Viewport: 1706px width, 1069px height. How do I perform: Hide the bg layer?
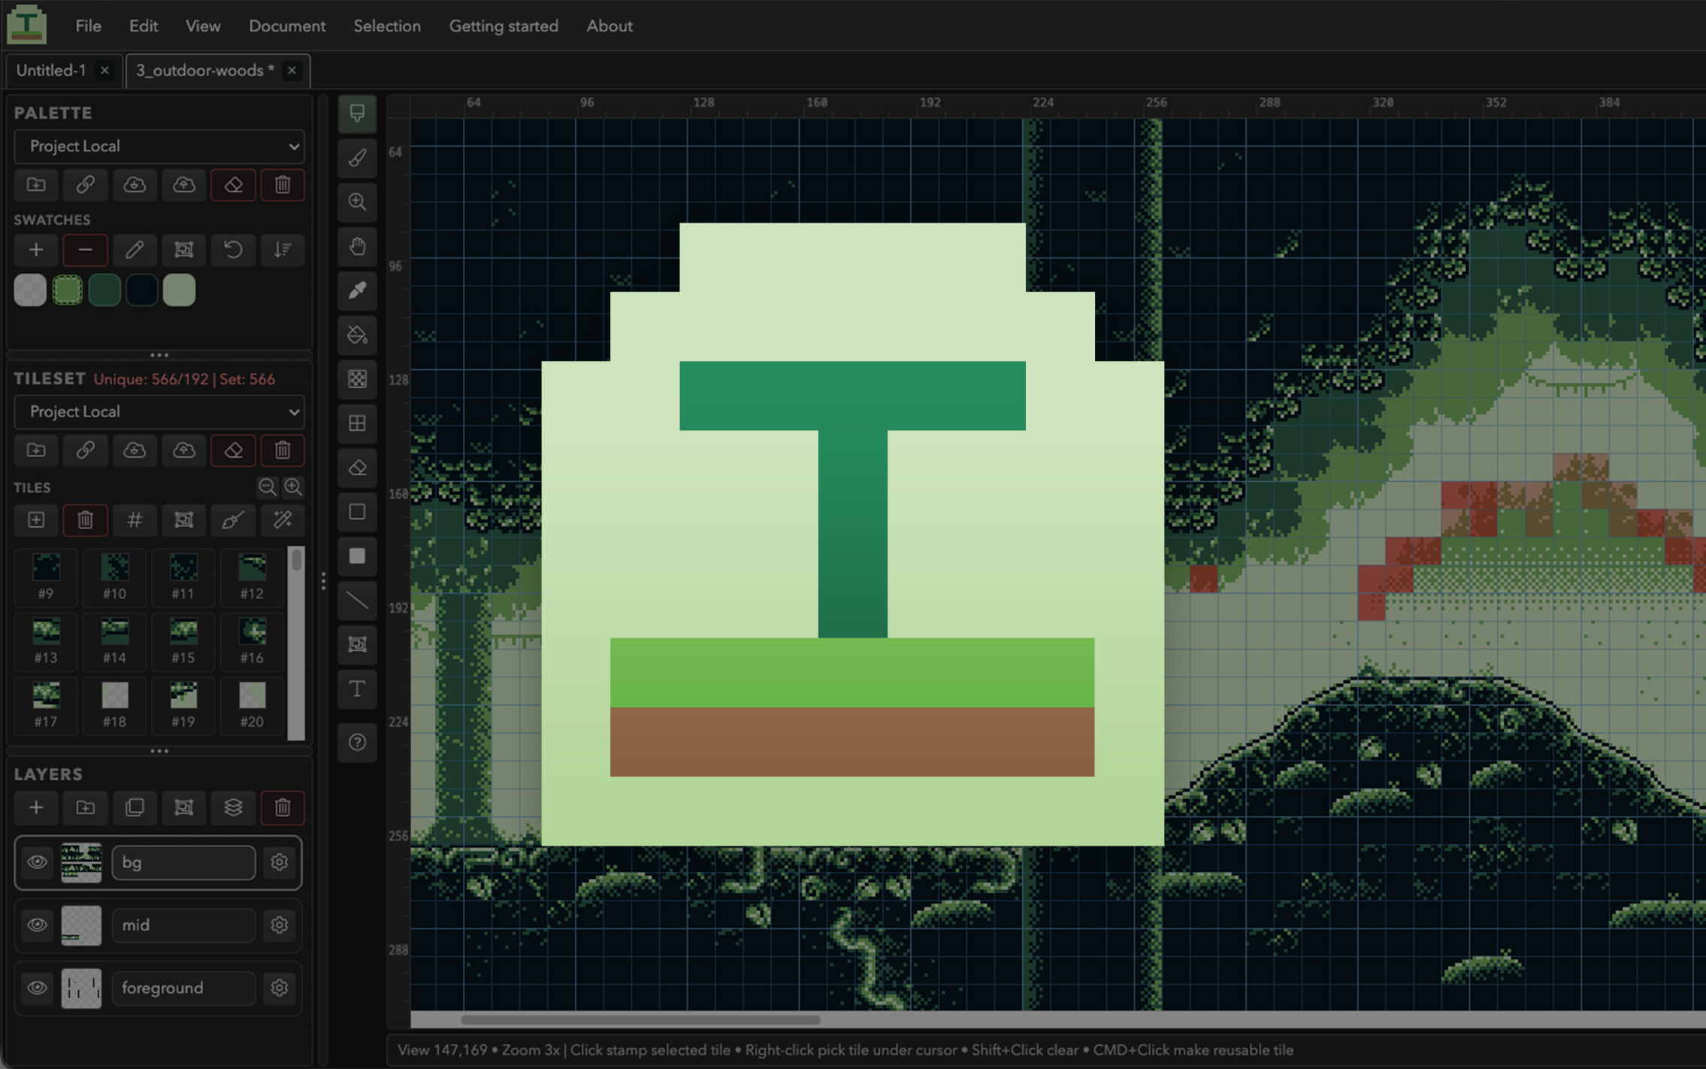pos(37,862)
